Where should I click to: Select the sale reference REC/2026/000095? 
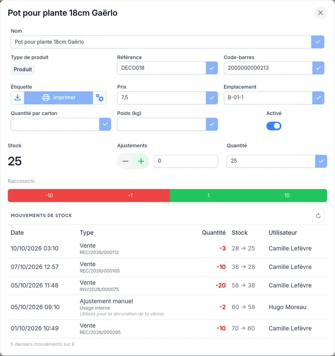[100, 333]
